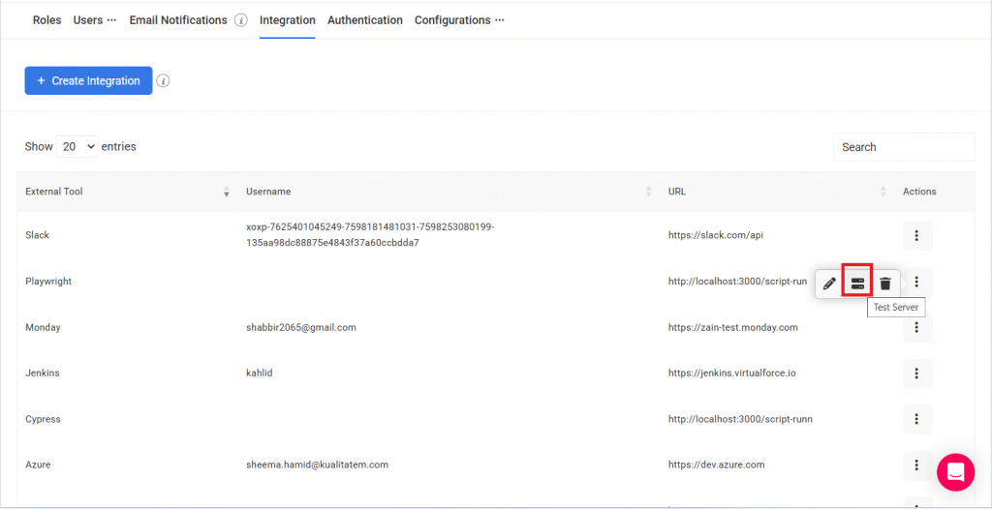Click the Slack xoxp token username

tap(370, 234)
